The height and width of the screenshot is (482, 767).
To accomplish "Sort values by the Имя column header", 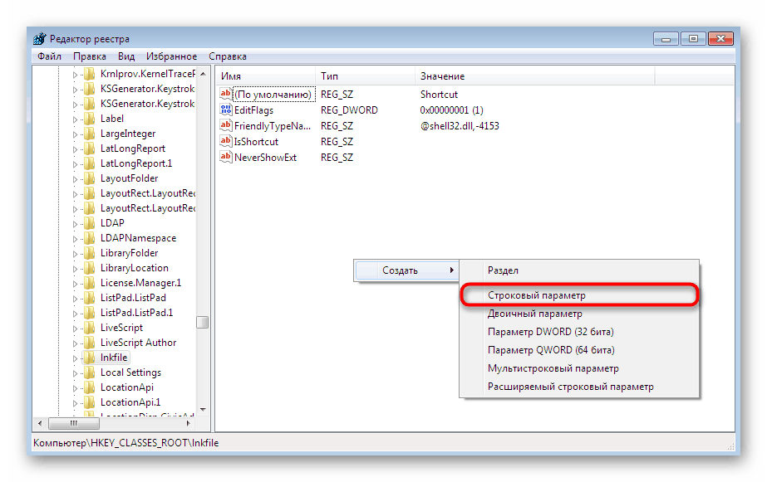I will [x=266, y=76].
